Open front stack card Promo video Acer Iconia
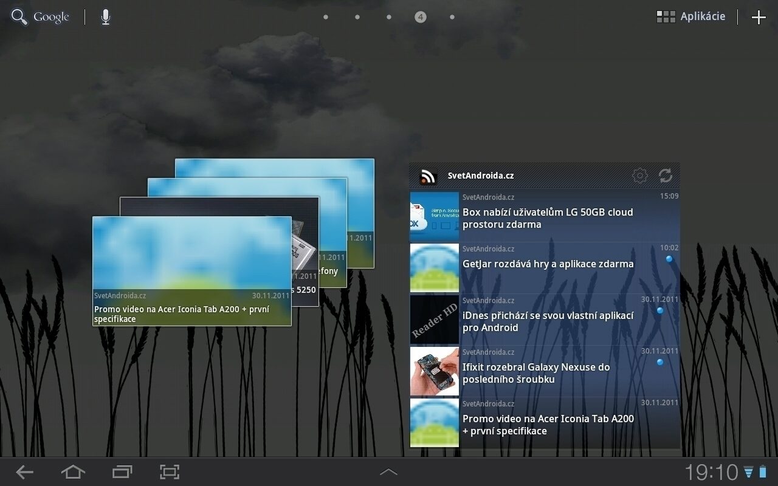778x486 pixels. click(192, 271)
